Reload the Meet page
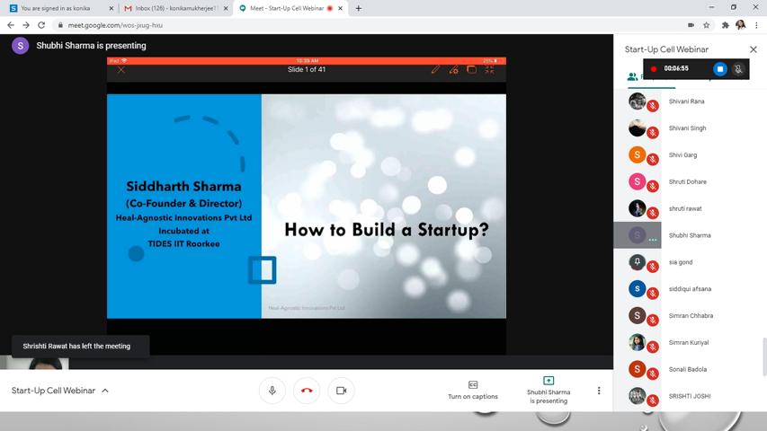Image resolution: width=767 pixels, height=431 pixels. click(x=41, y=25)
